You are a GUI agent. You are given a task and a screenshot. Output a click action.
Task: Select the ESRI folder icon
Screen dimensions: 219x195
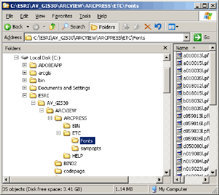point(33,95)
